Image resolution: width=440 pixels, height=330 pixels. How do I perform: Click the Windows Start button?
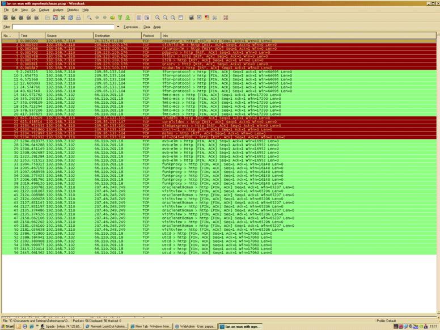click(x=7, y=327)
